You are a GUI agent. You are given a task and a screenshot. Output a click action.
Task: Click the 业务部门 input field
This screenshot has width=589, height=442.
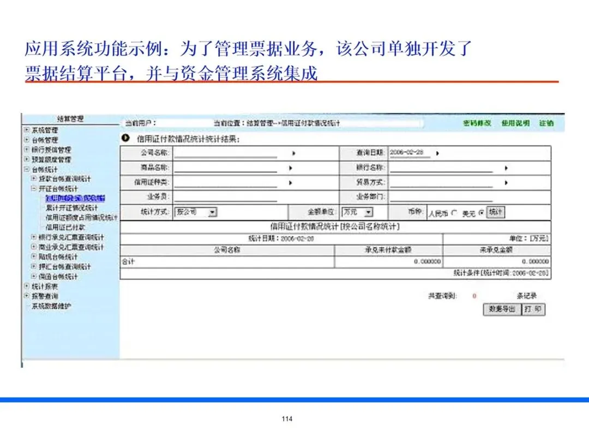(441, 197)
